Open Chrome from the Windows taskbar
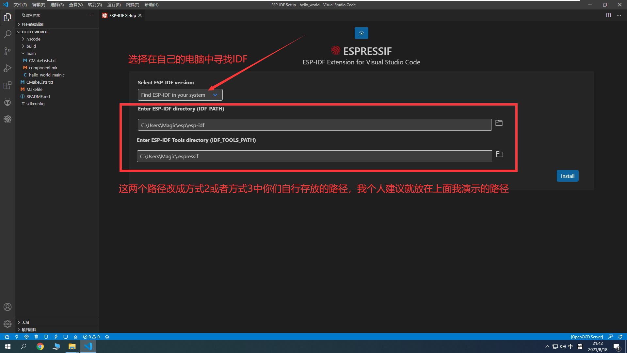This screenshot has width=627, height=353. (40, 346)
